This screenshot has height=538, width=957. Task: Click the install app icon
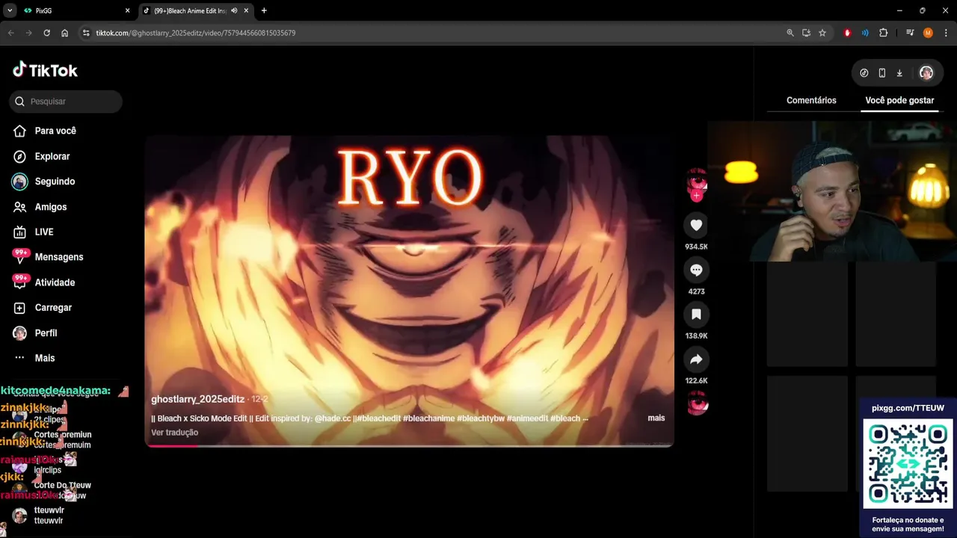click(806, 33)
